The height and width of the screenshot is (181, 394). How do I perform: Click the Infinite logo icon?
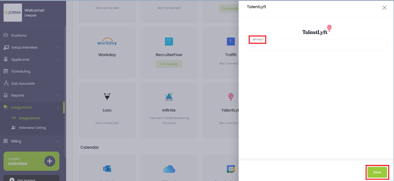(x=169, y=97)
